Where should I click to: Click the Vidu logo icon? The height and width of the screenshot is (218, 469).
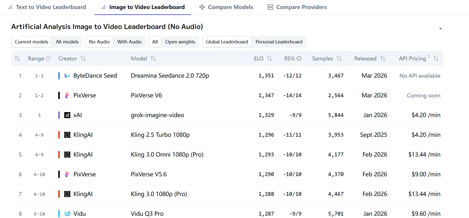point(67,214)
